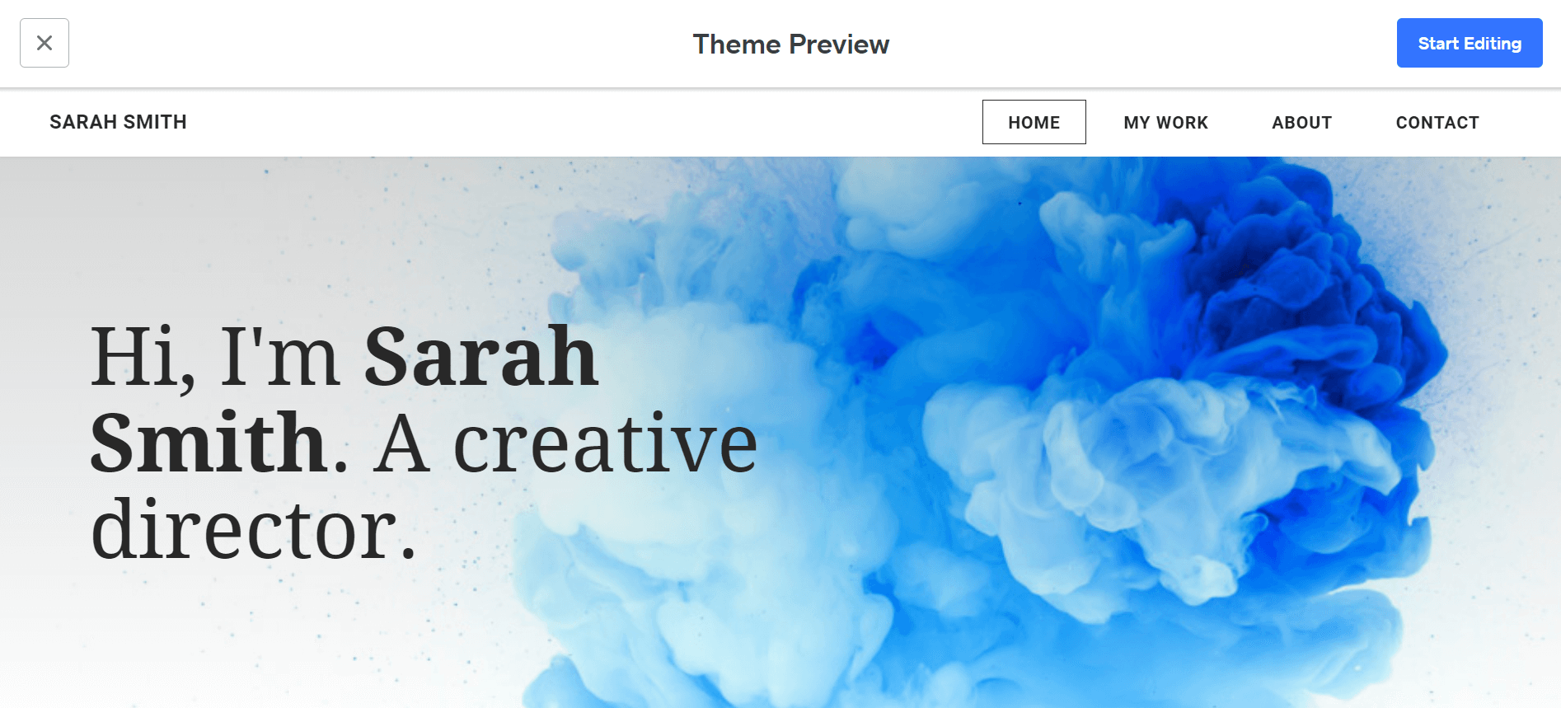Image resolution: width=1561 pixels, height=708 pixels.
Task: Open the ABOUT navigation link
Action: click(x=1301, y=122)
